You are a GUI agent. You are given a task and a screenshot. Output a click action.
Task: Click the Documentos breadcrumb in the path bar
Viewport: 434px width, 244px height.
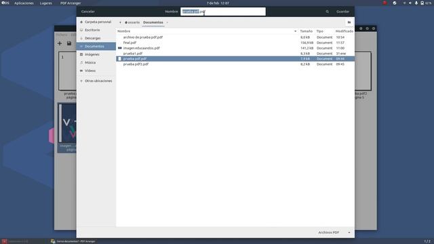tap(153, 22)
